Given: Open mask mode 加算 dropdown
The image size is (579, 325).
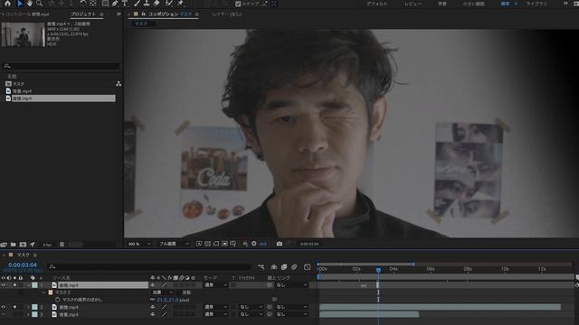Looking at the screenshot, I should click(163, 292).
